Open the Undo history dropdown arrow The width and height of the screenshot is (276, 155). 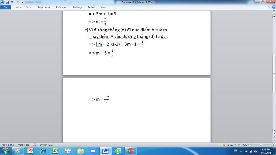pyautogui.click(x=15, y=2)
